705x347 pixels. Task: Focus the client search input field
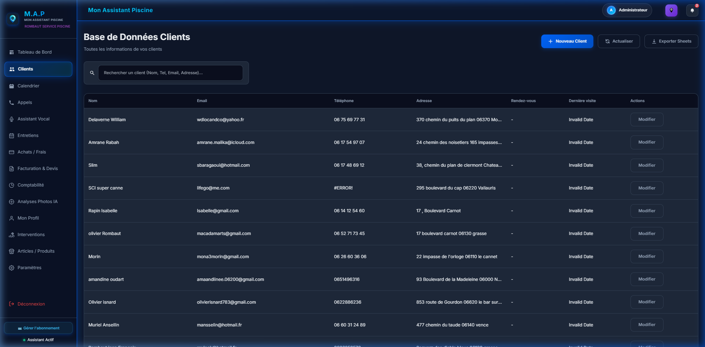[x=170, y=73]
